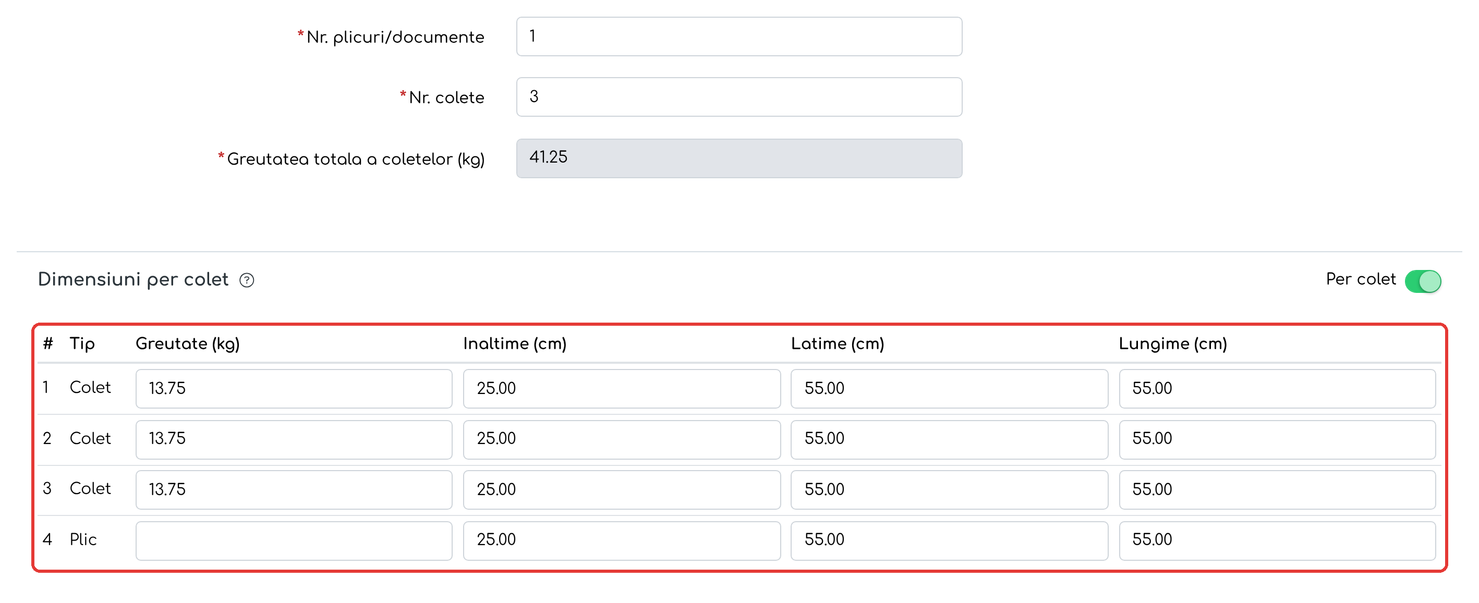This screenshot has width=1479, height=603.
Task: Click Lungime field in row 3
Action: 1277,490
